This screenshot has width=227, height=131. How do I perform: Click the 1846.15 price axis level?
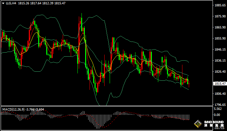tap(220, 50)
